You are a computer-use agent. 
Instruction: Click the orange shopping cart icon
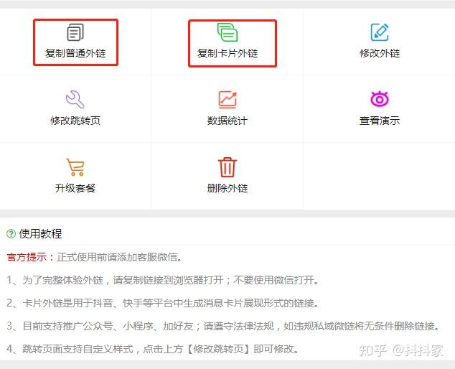[x=75, y=167]
